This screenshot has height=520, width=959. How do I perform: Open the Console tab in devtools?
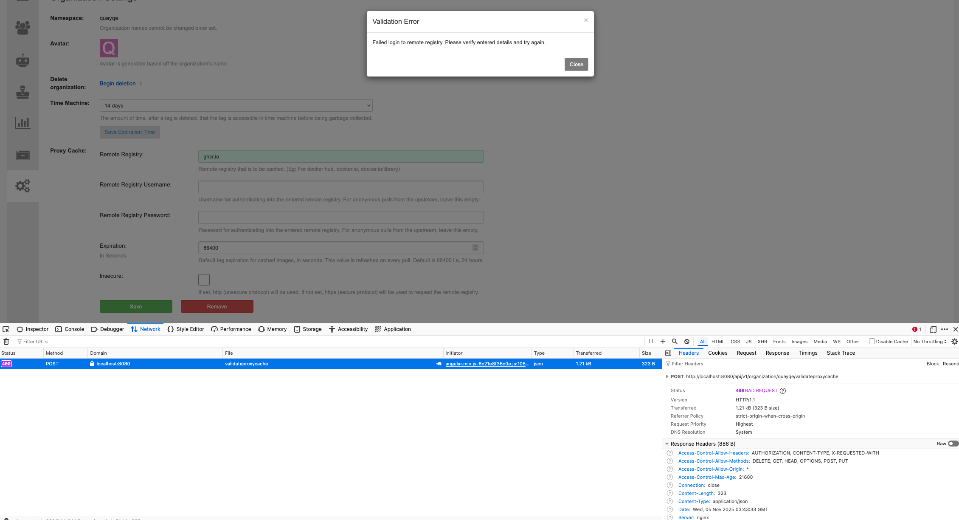click(x=70, y=329)
